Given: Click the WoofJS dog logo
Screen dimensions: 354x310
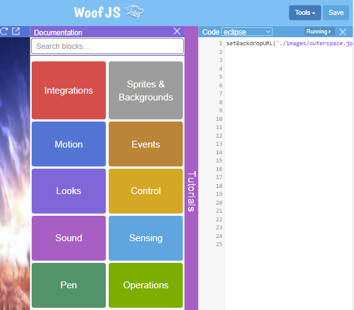Looking at the screenshot, I should pyautogui.click(x=135, y=12).
